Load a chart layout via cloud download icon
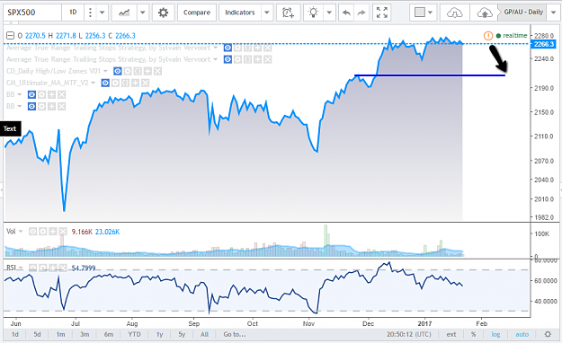This screenshot has width=562, height=343. [x=454, y=13]
